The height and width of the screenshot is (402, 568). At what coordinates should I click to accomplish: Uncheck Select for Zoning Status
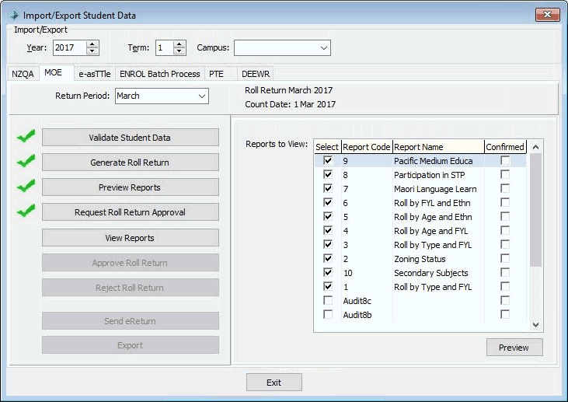click(328, 258)
